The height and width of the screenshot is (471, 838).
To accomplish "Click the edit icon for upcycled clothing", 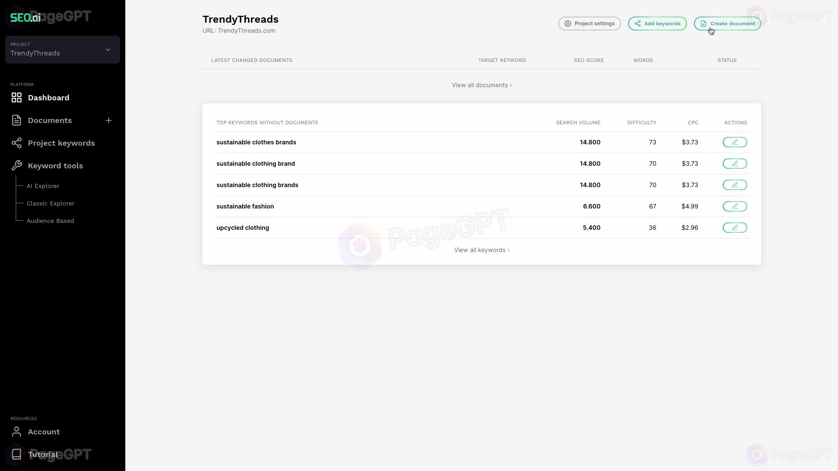I will pos(735,228).
